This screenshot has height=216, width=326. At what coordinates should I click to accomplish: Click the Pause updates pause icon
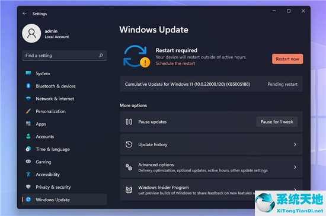point(129,122)
